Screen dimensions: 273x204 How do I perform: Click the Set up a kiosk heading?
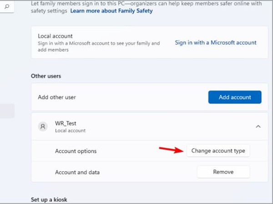[49, 199]
